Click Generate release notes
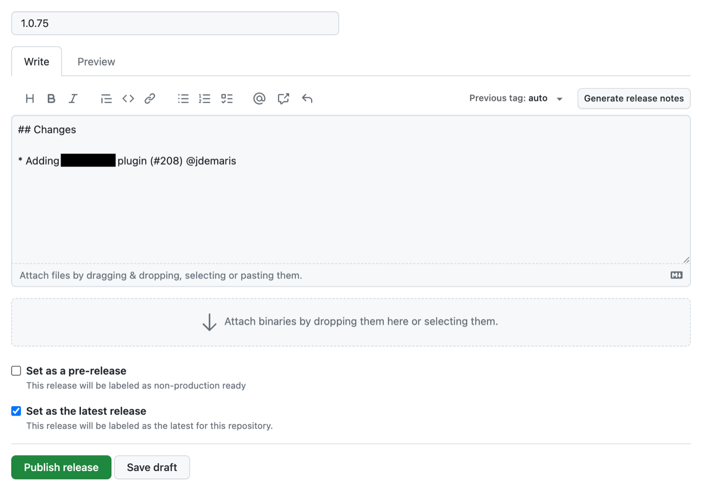 pyautogui.click(x=633, y=98)
